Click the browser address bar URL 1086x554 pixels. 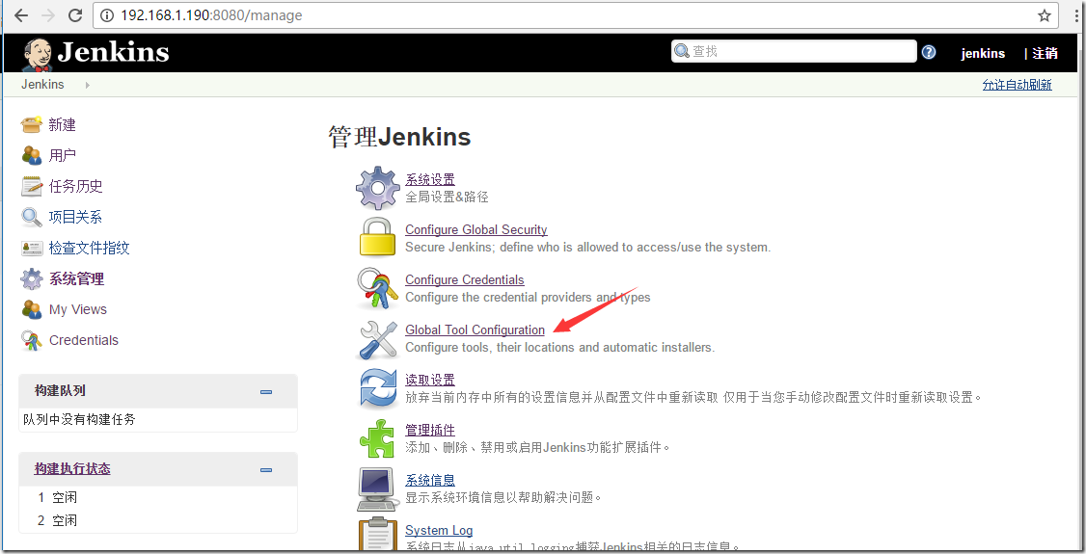point(211,15)
